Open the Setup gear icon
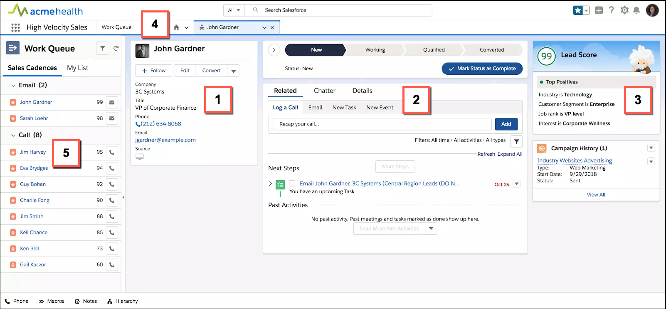This screenshot has width=666, height=309. click(624, 10)
